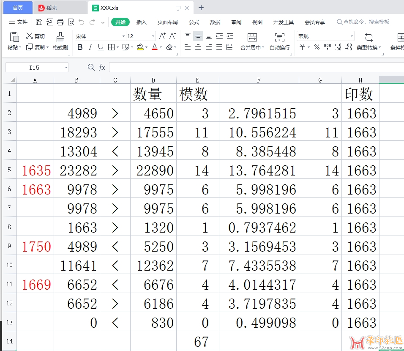Open the font size dropdown
Screen dimensions: 404x351
click(153, 36)
